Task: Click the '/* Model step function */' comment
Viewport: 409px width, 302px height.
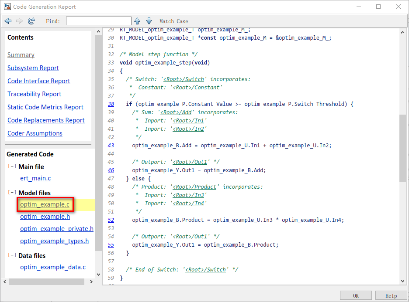Action: point(159,54)
